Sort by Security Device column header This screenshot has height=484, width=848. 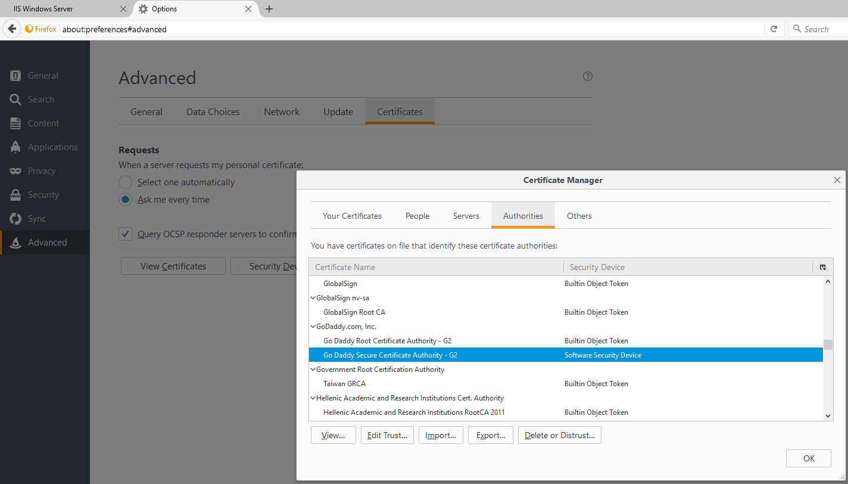coord(688,267)
